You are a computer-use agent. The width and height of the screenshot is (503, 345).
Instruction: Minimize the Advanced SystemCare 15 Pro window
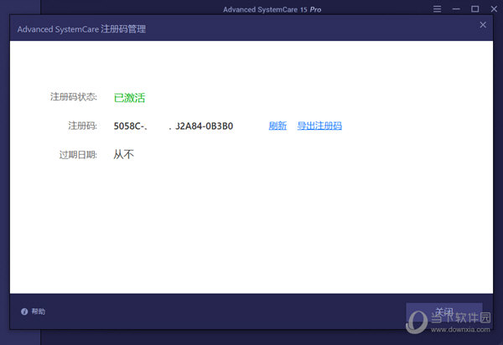point(456,9)
